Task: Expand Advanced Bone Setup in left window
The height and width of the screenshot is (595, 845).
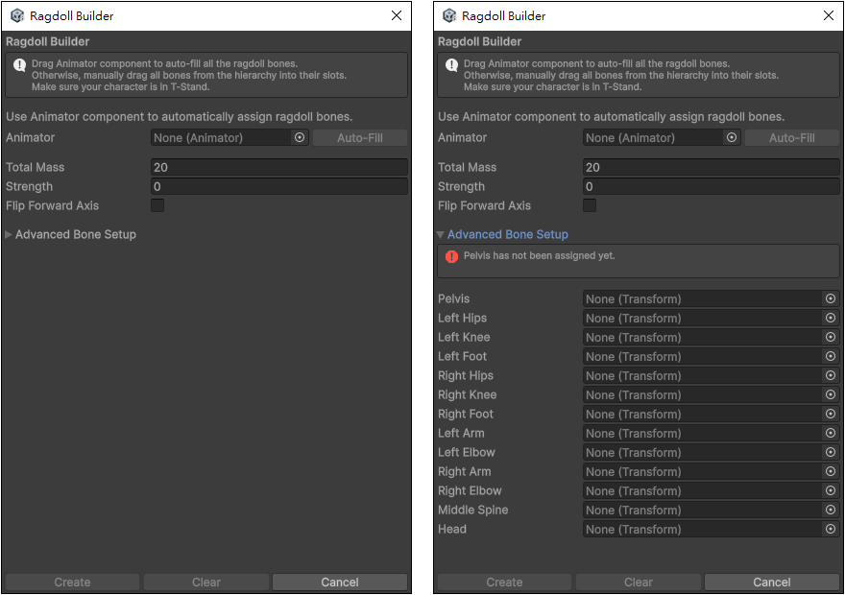Action: (x=8, y=234)
